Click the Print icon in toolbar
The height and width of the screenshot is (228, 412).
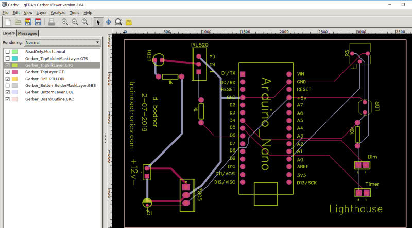51,22
